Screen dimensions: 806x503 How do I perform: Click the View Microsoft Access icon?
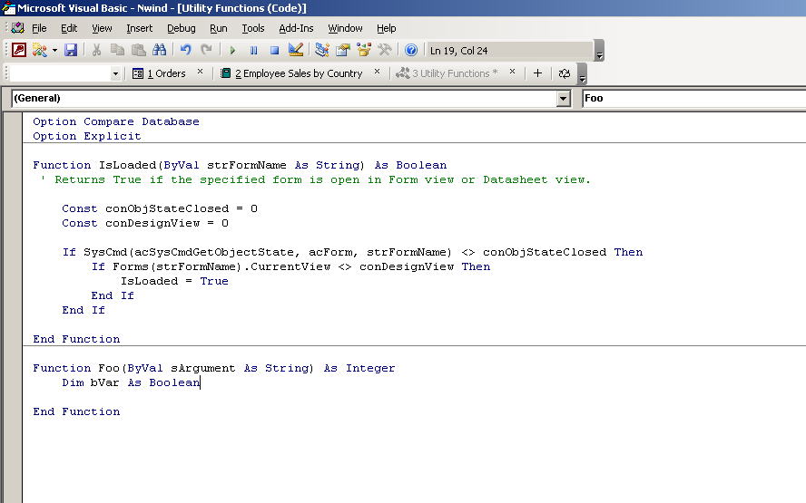click(x=18, y=51)
